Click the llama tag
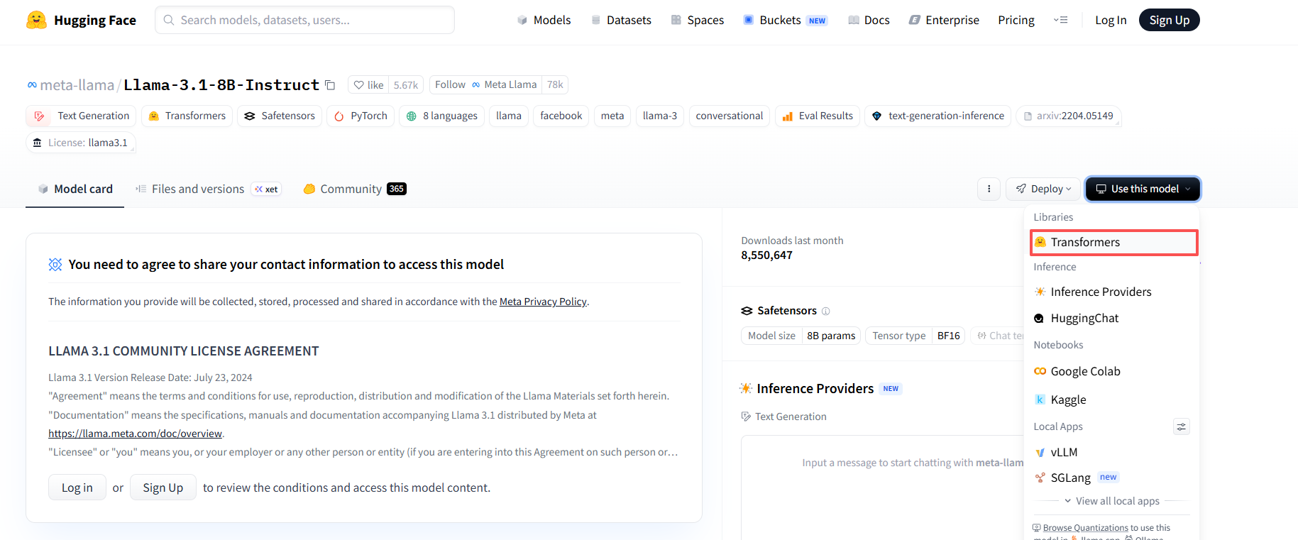The image size is (1298, 540). point(509,116)
